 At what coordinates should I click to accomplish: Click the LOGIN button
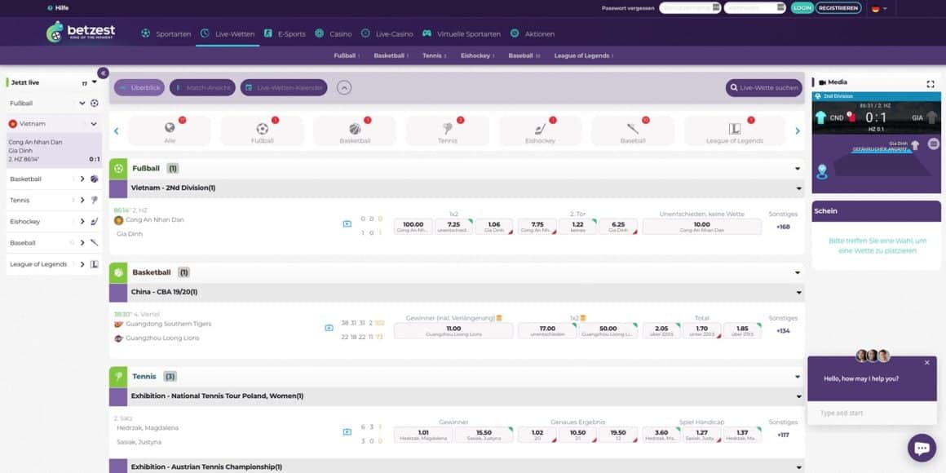(x=802, y=8)
